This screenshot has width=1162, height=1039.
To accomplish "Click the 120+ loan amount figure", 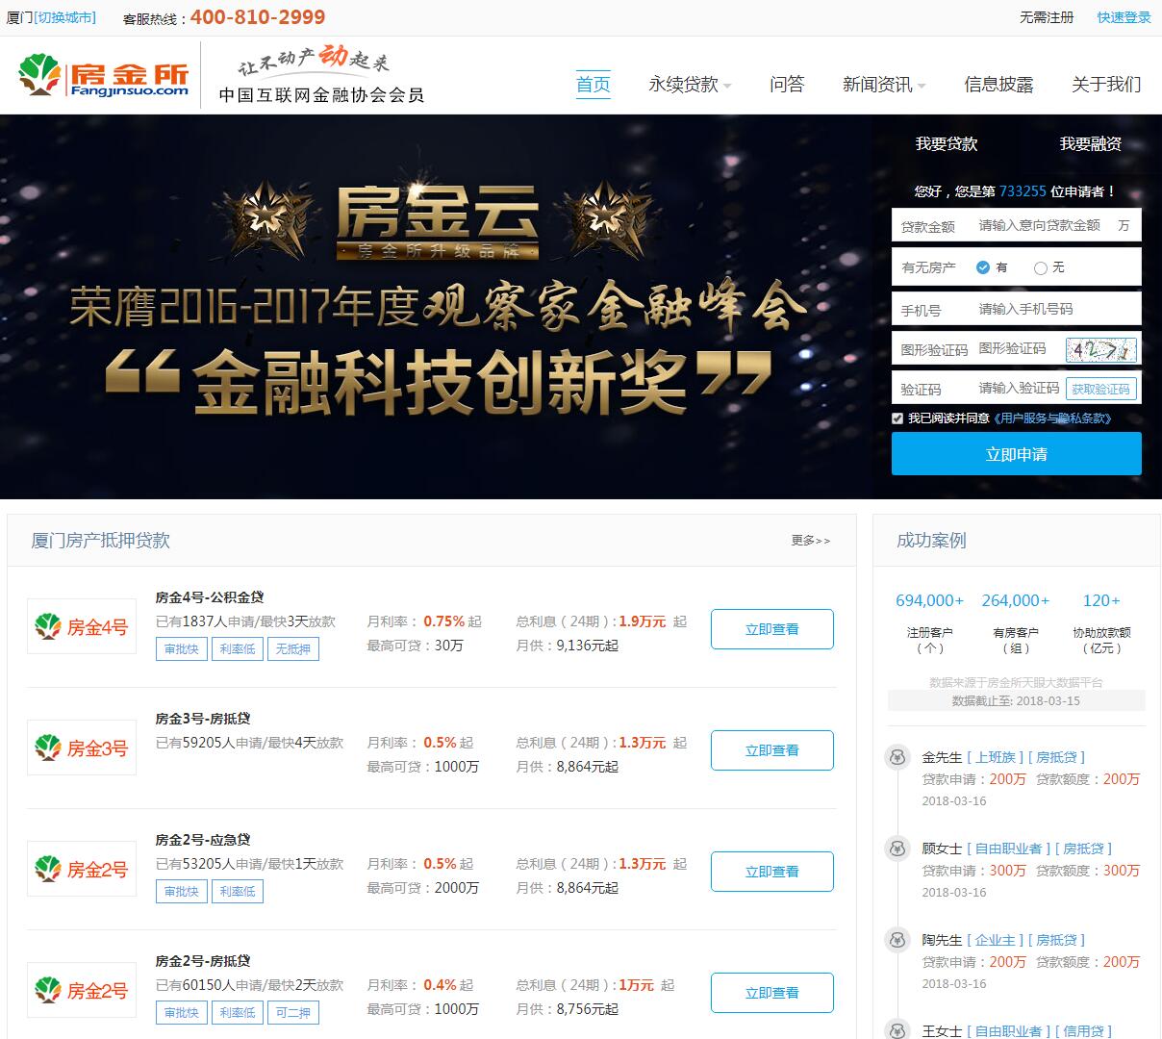I will pyautogui.click(x=1101, y=600).
